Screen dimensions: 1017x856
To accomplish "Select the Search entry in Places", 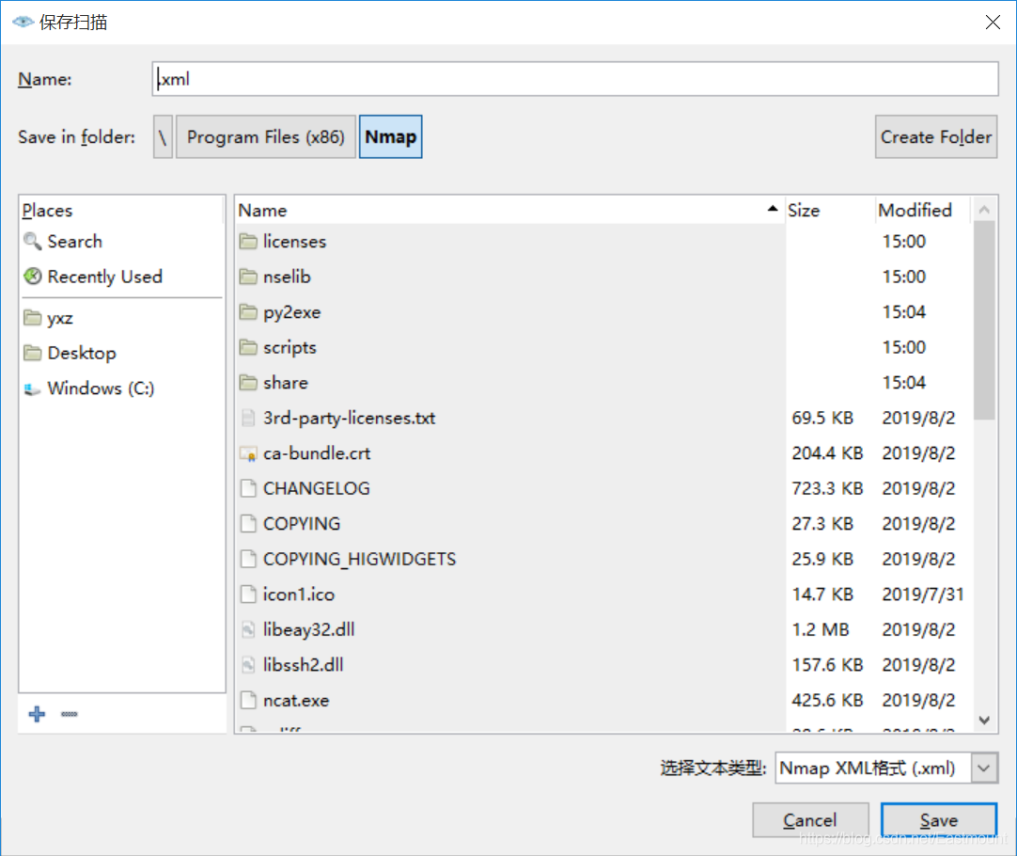I will 74,242.
